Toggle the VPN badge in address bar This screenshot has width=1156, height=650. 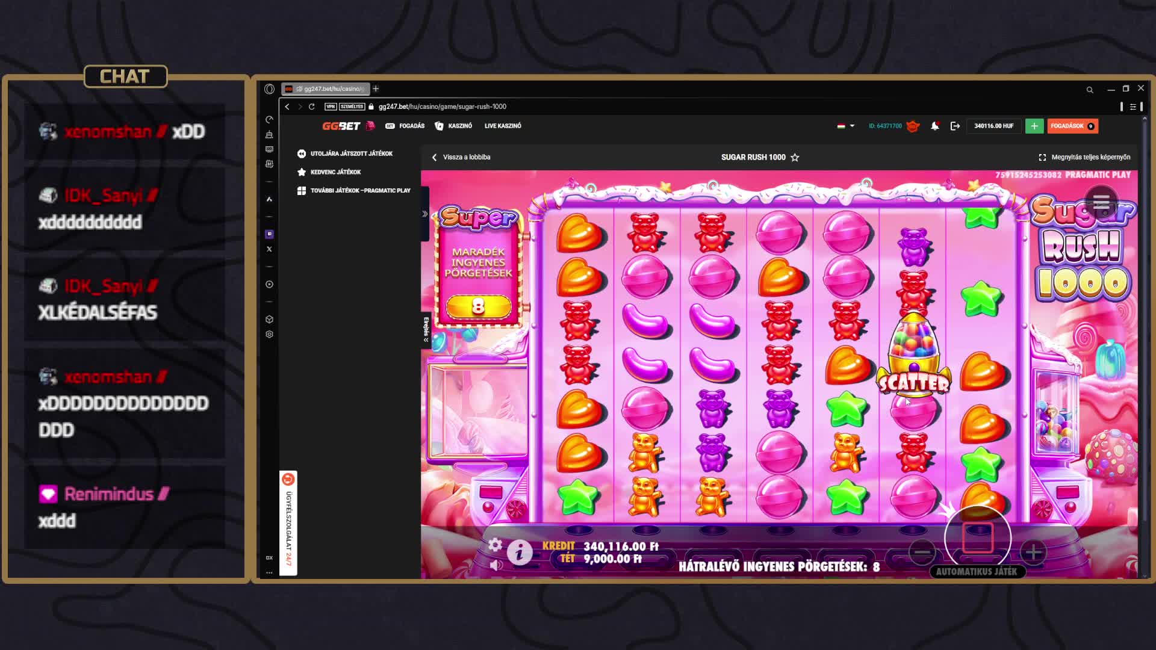pos(331,107)
